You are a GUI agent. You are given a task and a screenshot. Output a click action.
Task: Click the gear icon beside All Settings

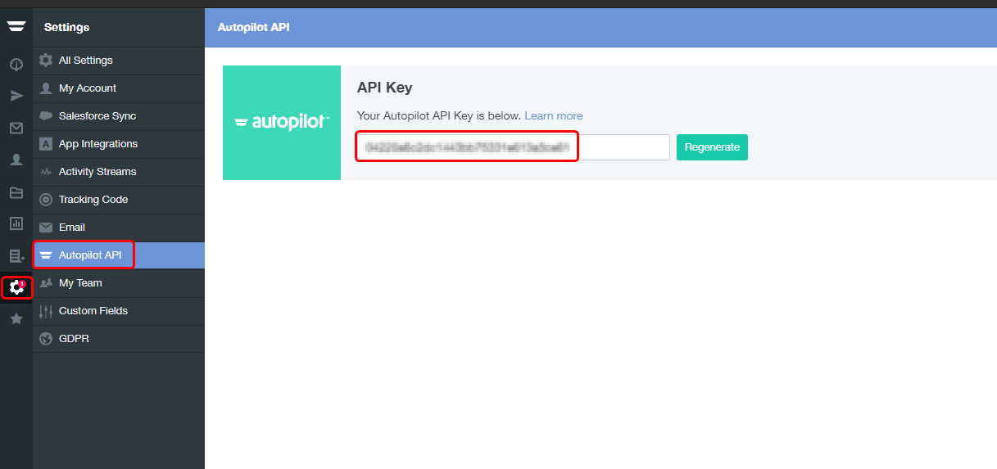46,61
